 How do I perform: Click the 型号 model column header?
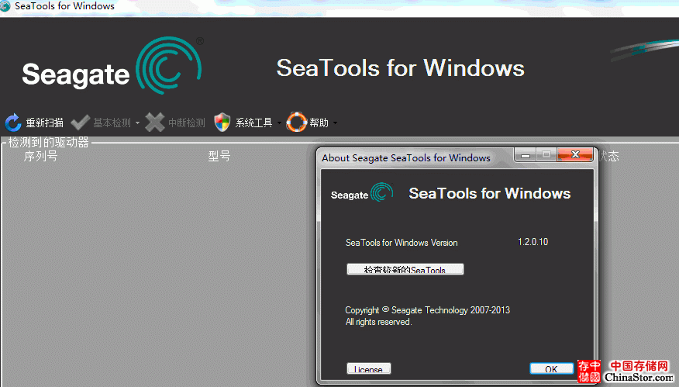click(x=219, y=156)
